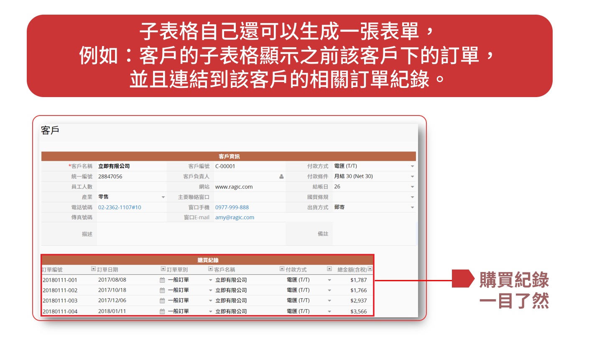Click total amount $3,566

coord(358,311)
